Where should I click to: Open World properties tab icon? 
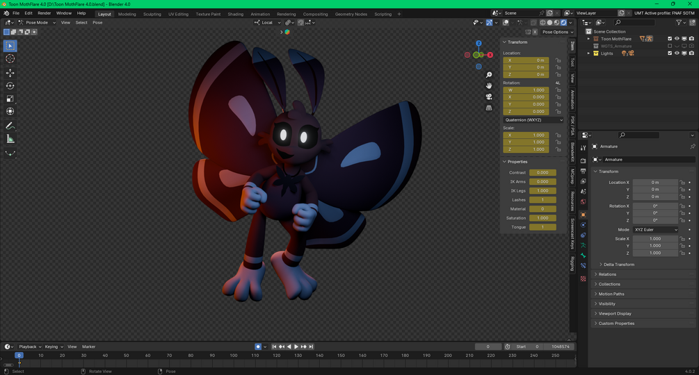pyautogui.click(x=583, y=201)
